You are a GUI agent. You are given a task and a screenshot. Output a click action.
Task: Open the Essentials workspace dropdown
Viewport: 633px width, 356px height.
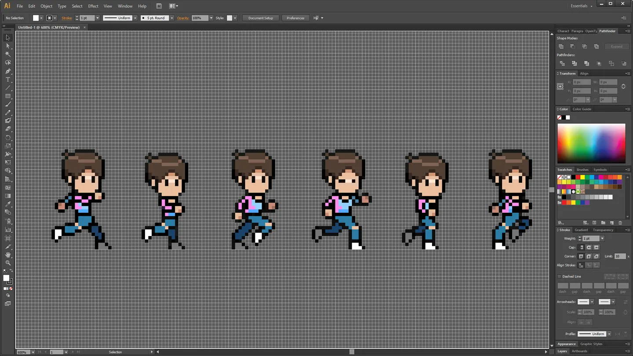pos(582,6)
